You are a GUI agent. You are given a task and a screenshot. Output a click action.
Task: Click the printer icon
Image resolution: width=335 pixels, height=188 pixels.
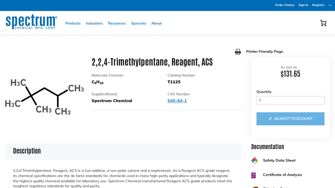click(x=238, y=52)
